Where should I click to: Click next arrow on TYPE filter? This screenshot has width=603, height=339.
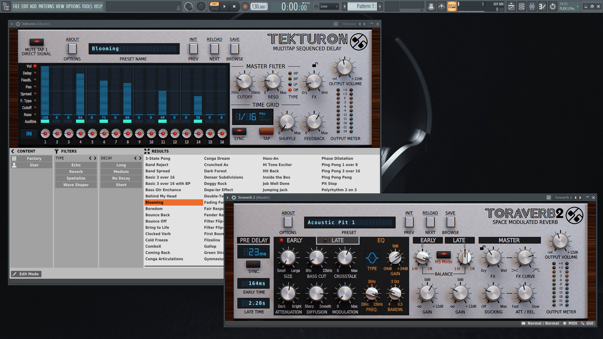[95, 158]
